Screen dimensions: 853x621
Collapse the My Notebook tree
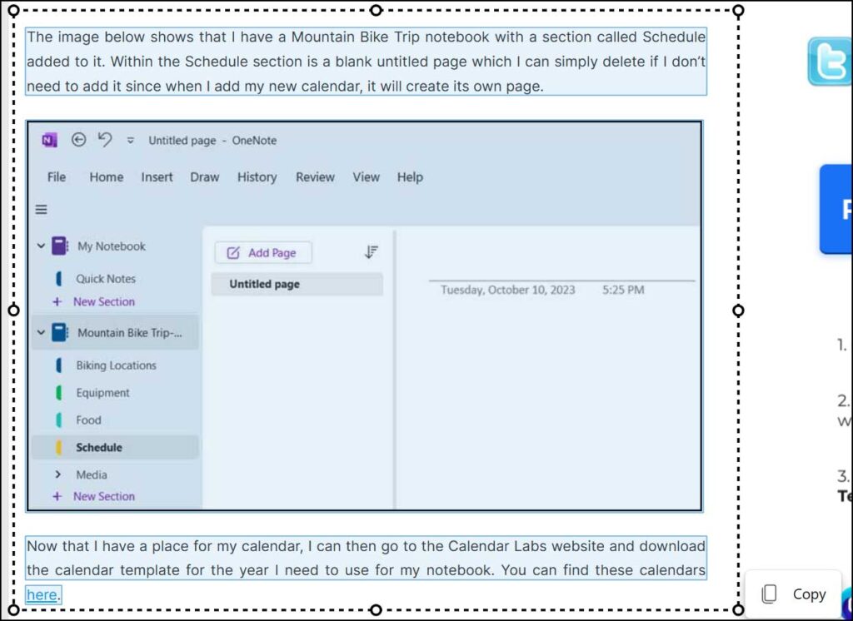coord(40,246)
